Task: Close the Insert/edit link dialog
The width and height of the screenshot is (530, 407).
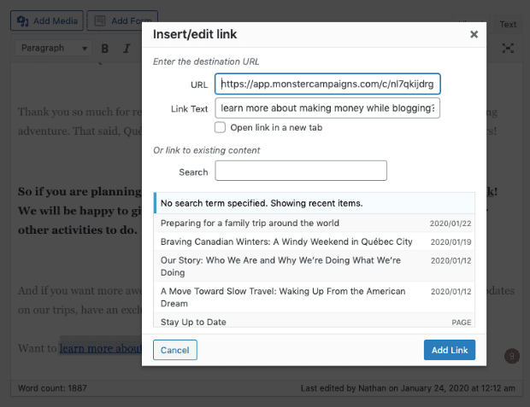Action: pos(474,34)
